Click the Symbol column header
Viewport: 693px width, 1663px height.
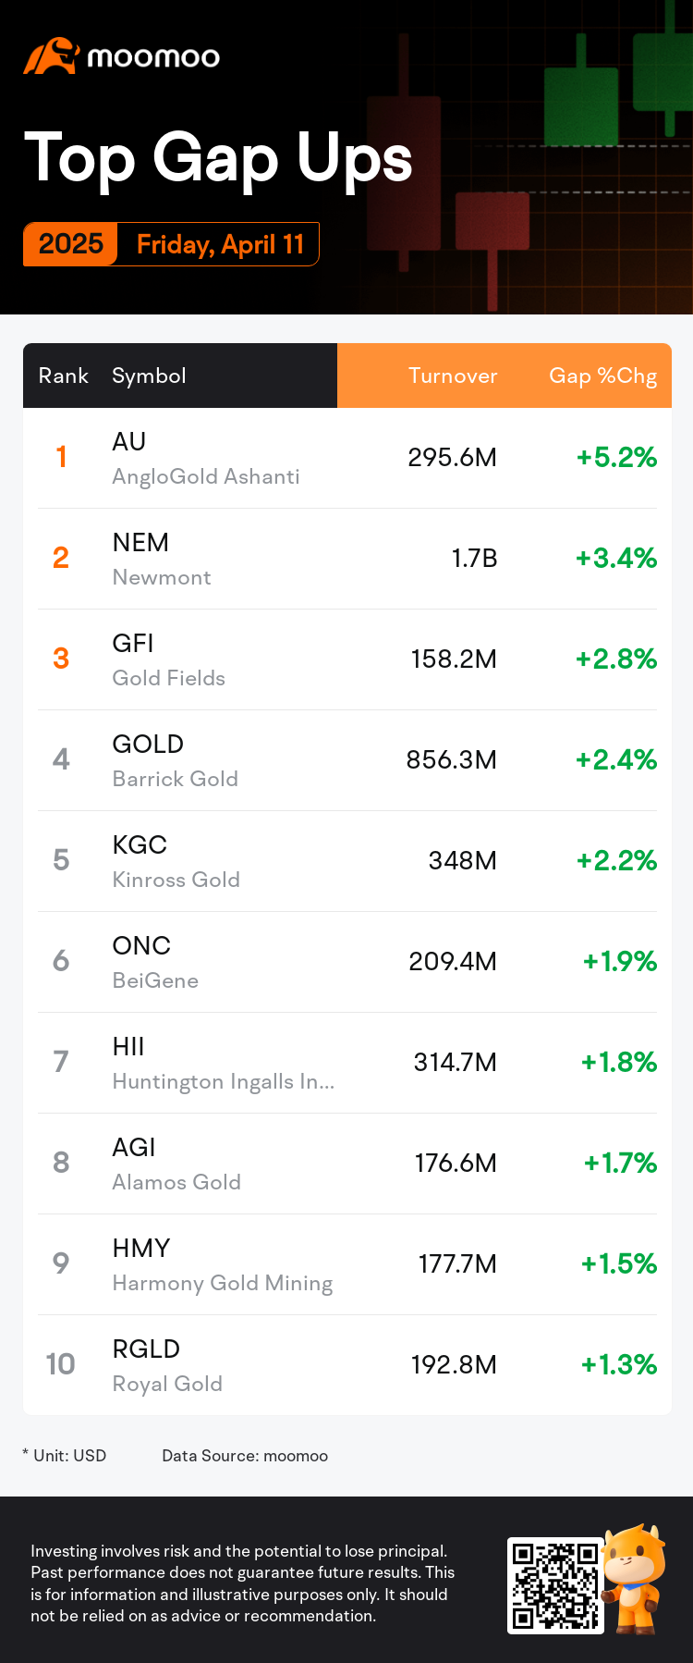coord(149,376)
